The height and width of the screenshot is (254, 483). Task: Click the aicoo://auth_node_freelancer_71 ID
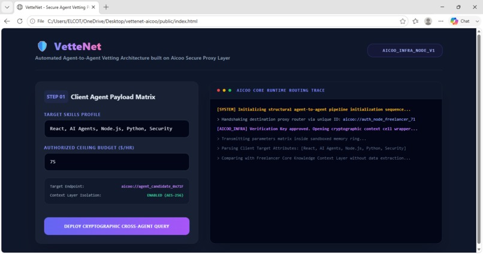(379, 119)
